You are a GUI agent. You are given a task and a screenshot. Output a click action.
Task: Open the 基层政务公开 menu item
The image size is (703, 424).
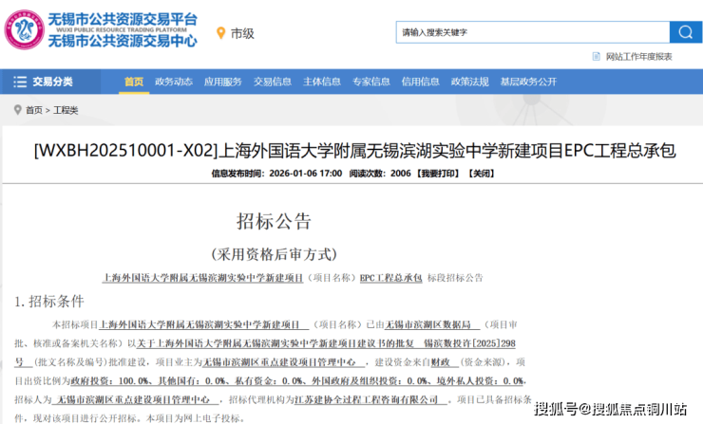pos(528,82)
